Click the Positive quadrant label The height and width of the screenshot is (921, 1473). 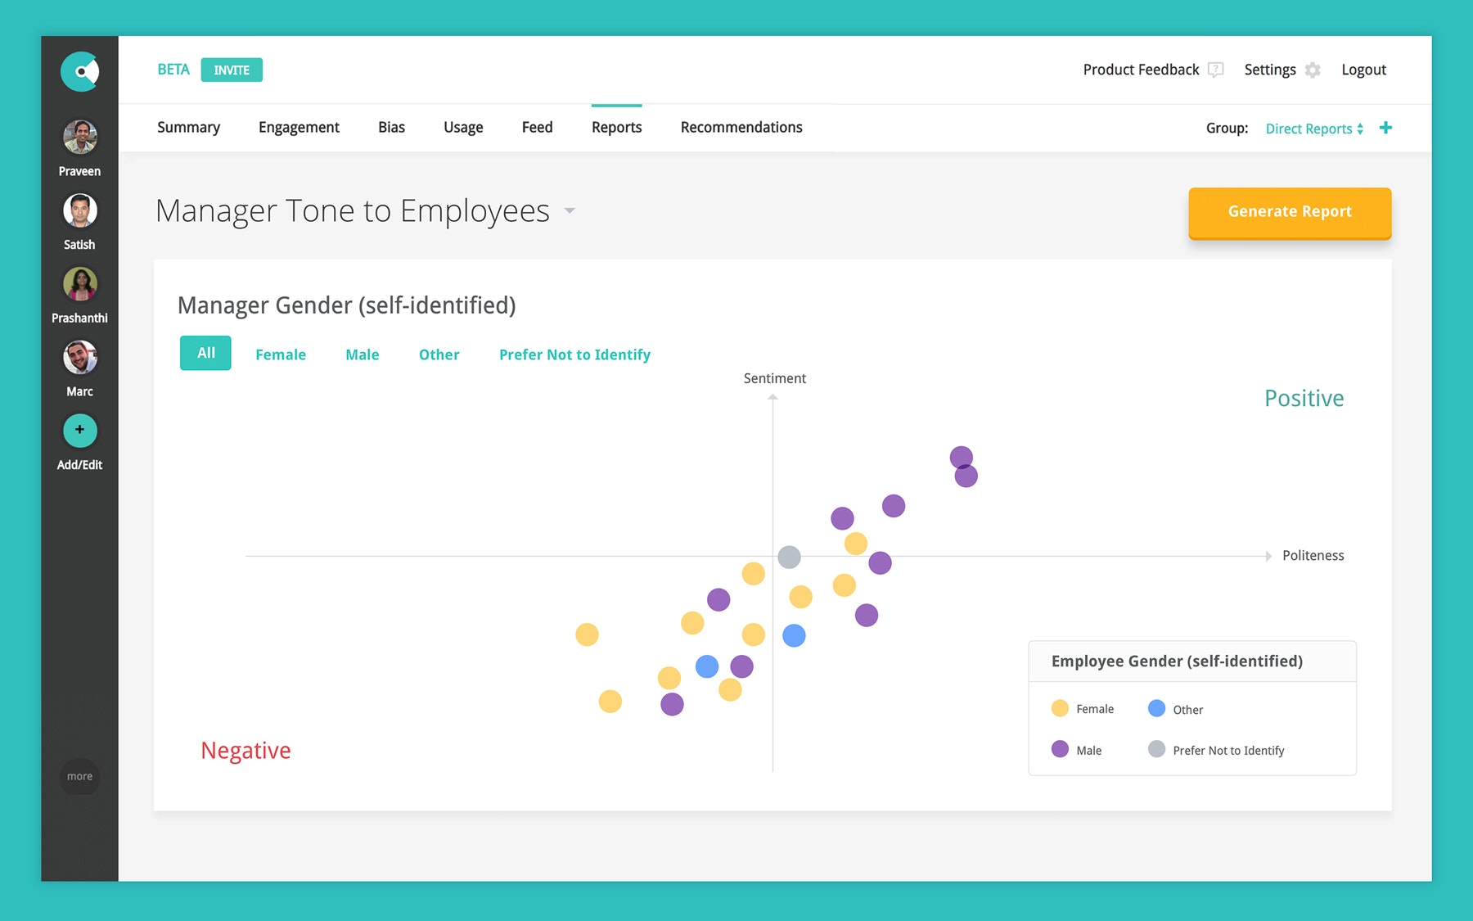coord(1304,398)
